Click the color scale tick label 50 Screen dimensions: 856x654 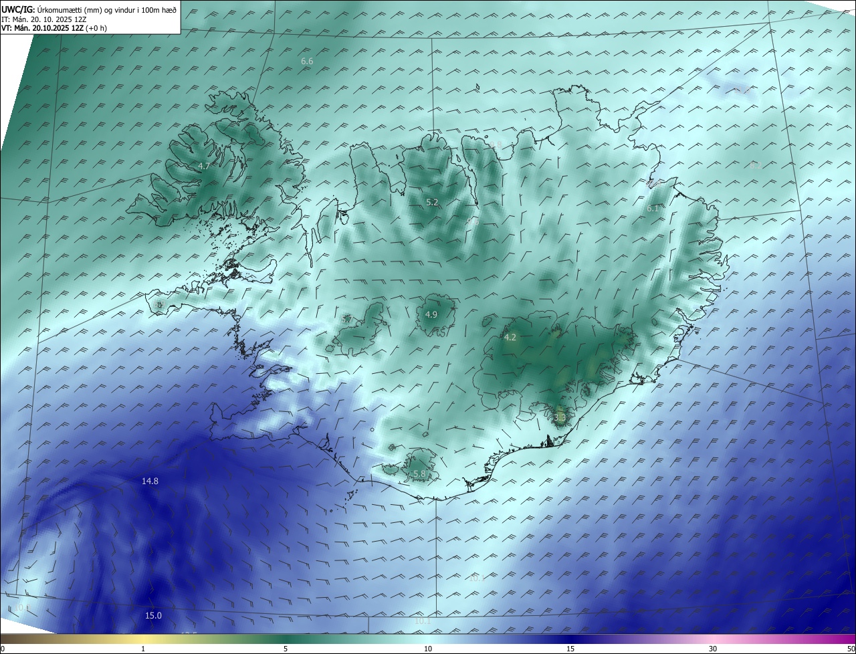[x=851, y=649]
